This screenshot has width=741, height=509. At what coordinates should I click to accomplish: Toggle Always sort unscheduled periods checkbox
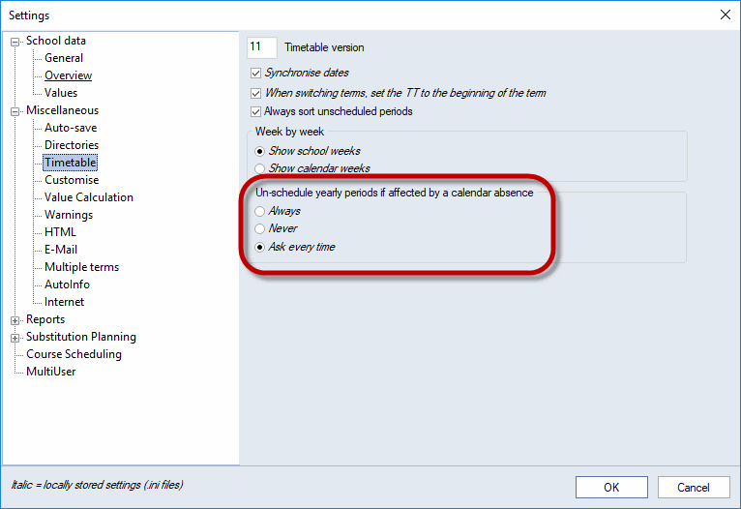click(255, 111)
